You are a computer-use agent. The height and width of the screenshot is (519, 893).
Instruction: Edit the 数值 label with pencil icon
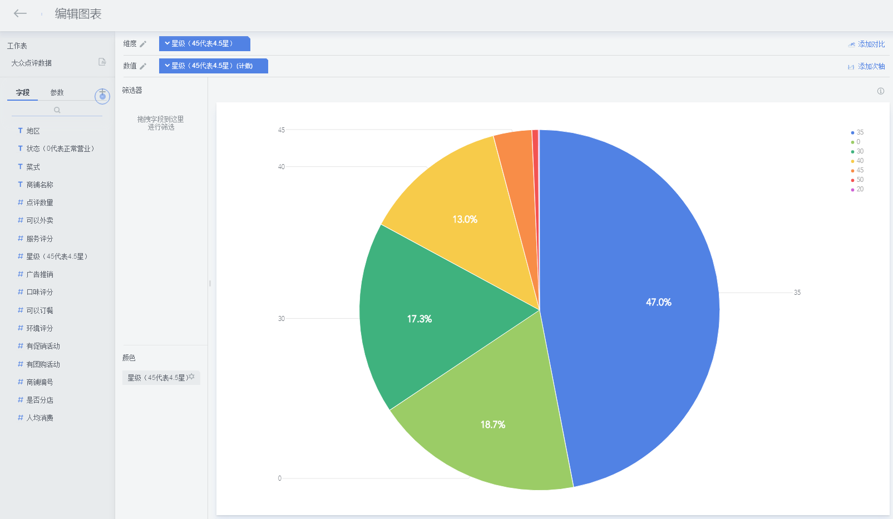tap(143, 66)
